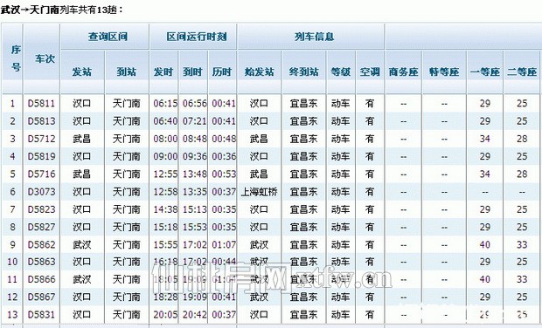
Task: Select train D5823 entry
Action: 41,209
